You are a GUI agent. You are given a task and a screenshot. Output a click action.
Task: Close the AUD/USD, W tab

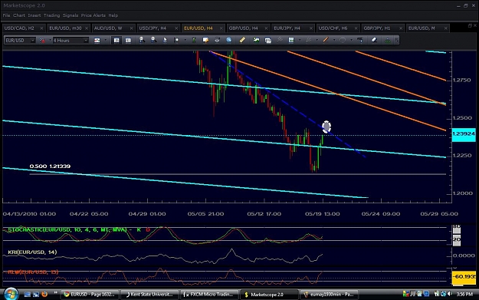pos(131,28)
